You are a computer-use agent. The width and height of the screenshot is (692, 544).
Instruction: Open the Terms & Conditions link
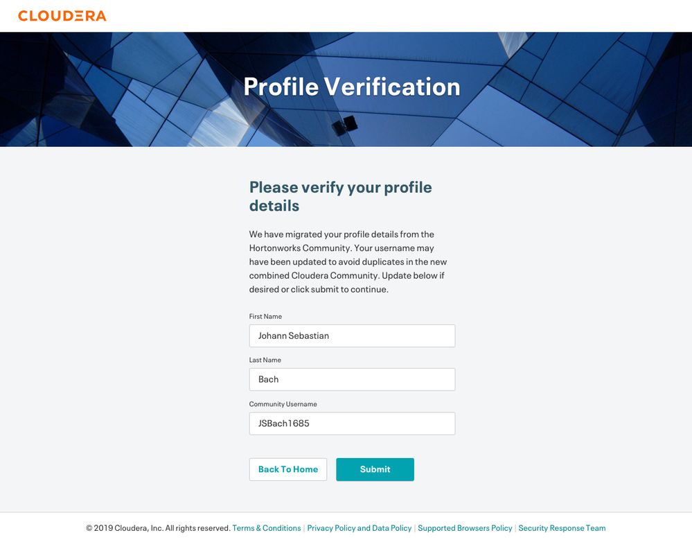pos(266,527)
